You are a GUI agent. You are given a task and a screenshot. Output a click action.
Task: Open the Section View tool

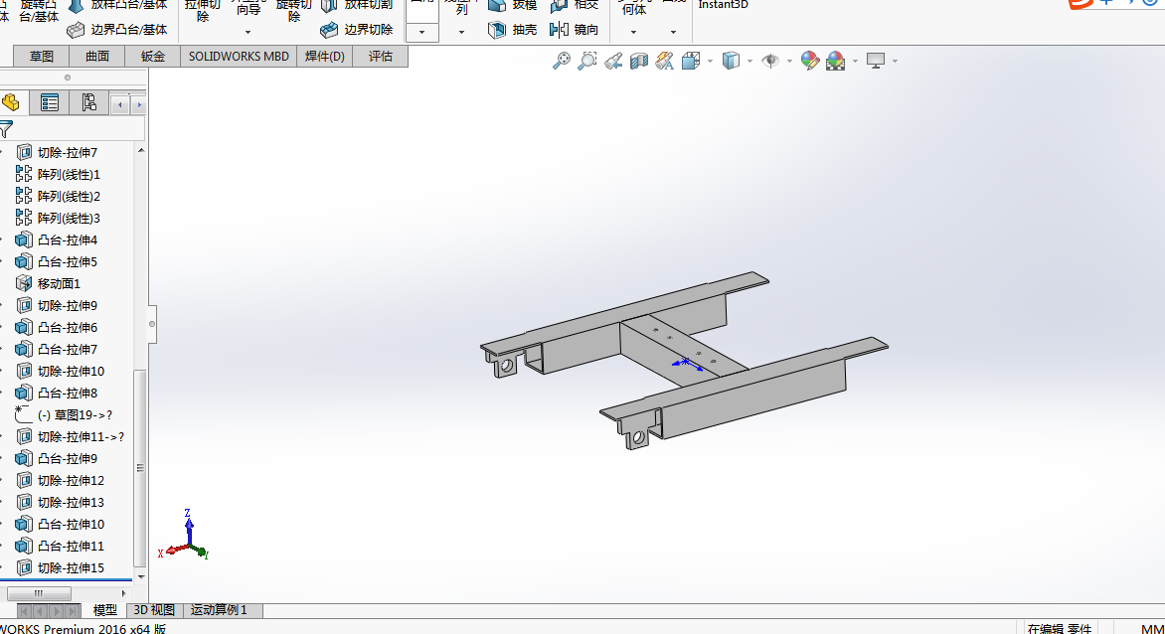pos(639,61)
